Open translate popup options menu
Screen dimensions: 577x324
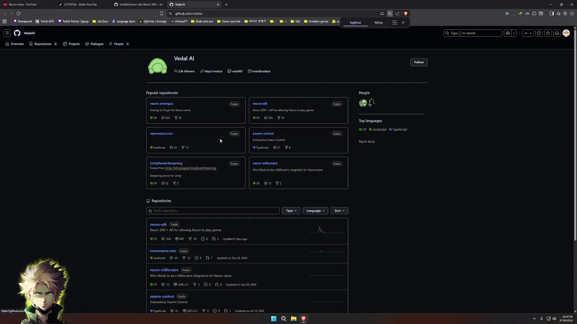[x=394, y=22]
